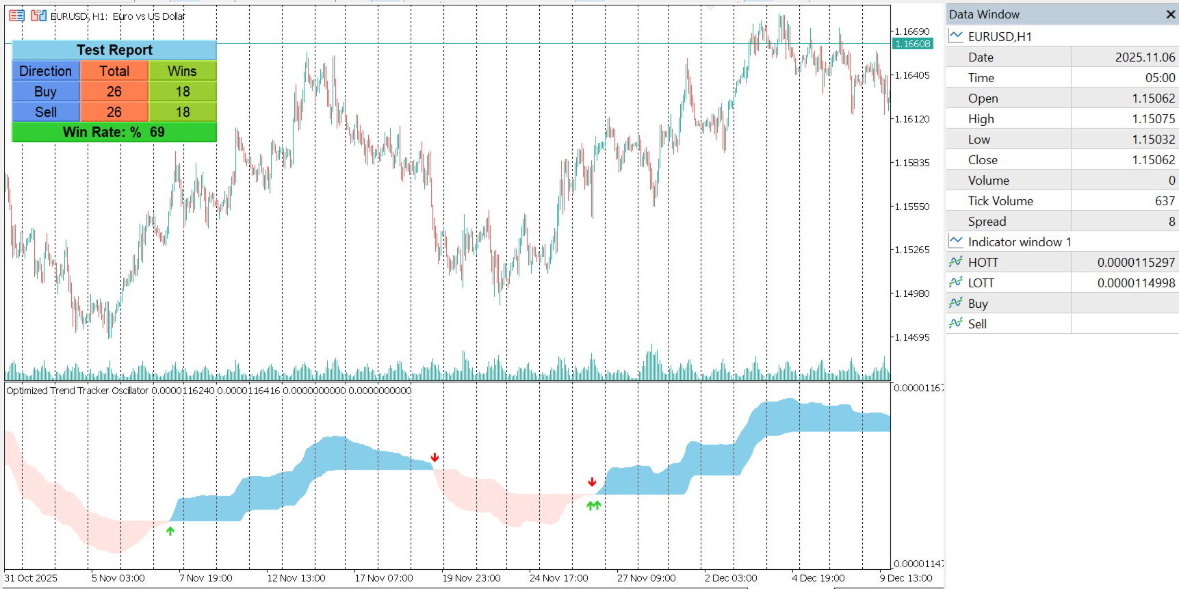Select the Low value 1.15032
Screen dimensions: 1179x589
(x=1153, y=140)
